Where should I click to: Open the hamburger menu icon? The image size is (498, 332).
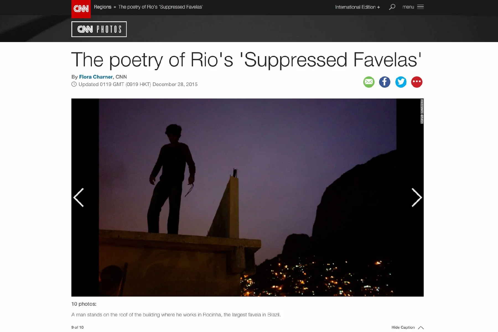click(420, 7)
